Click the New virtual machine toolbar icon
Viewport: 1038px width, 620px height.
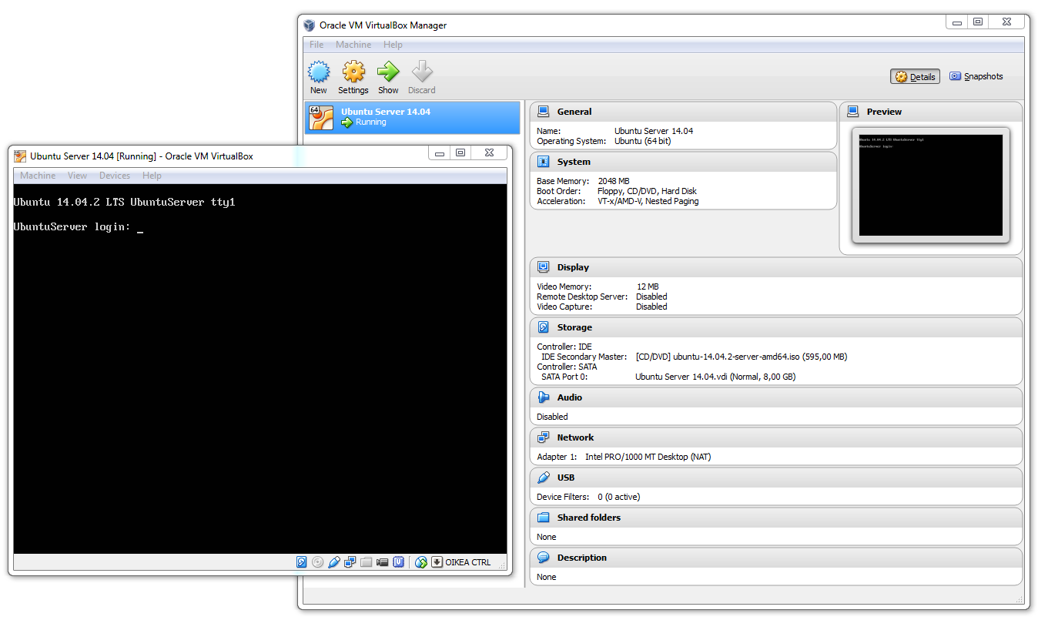tap(319, 72)
